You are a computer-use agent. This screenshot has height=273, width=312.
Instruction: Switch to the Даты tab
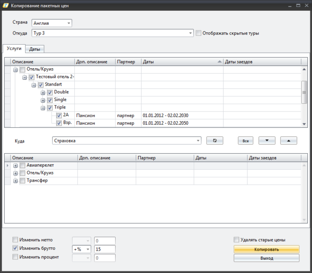pyautogui.click(x=34, y=49)
